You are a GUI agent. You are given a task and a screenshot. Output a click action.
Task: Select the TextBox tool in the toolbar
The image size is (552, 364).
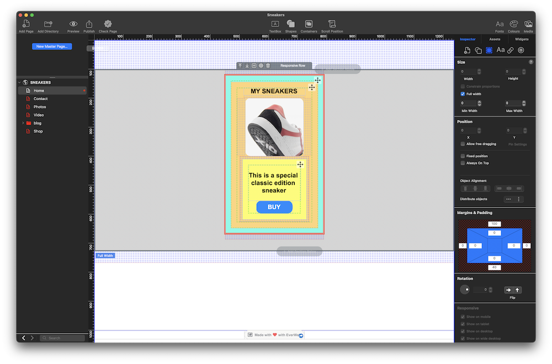(275, 24)
